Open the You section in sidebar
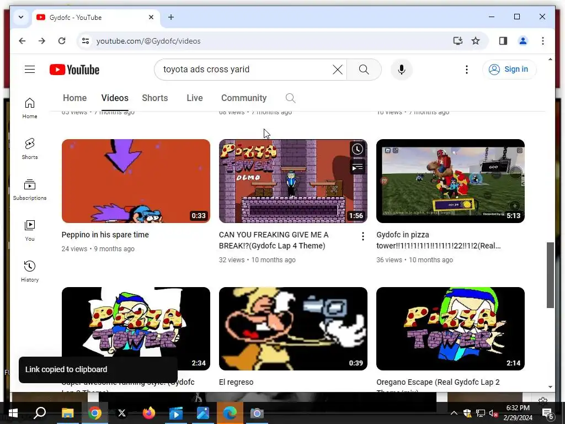 click(30, 231)
